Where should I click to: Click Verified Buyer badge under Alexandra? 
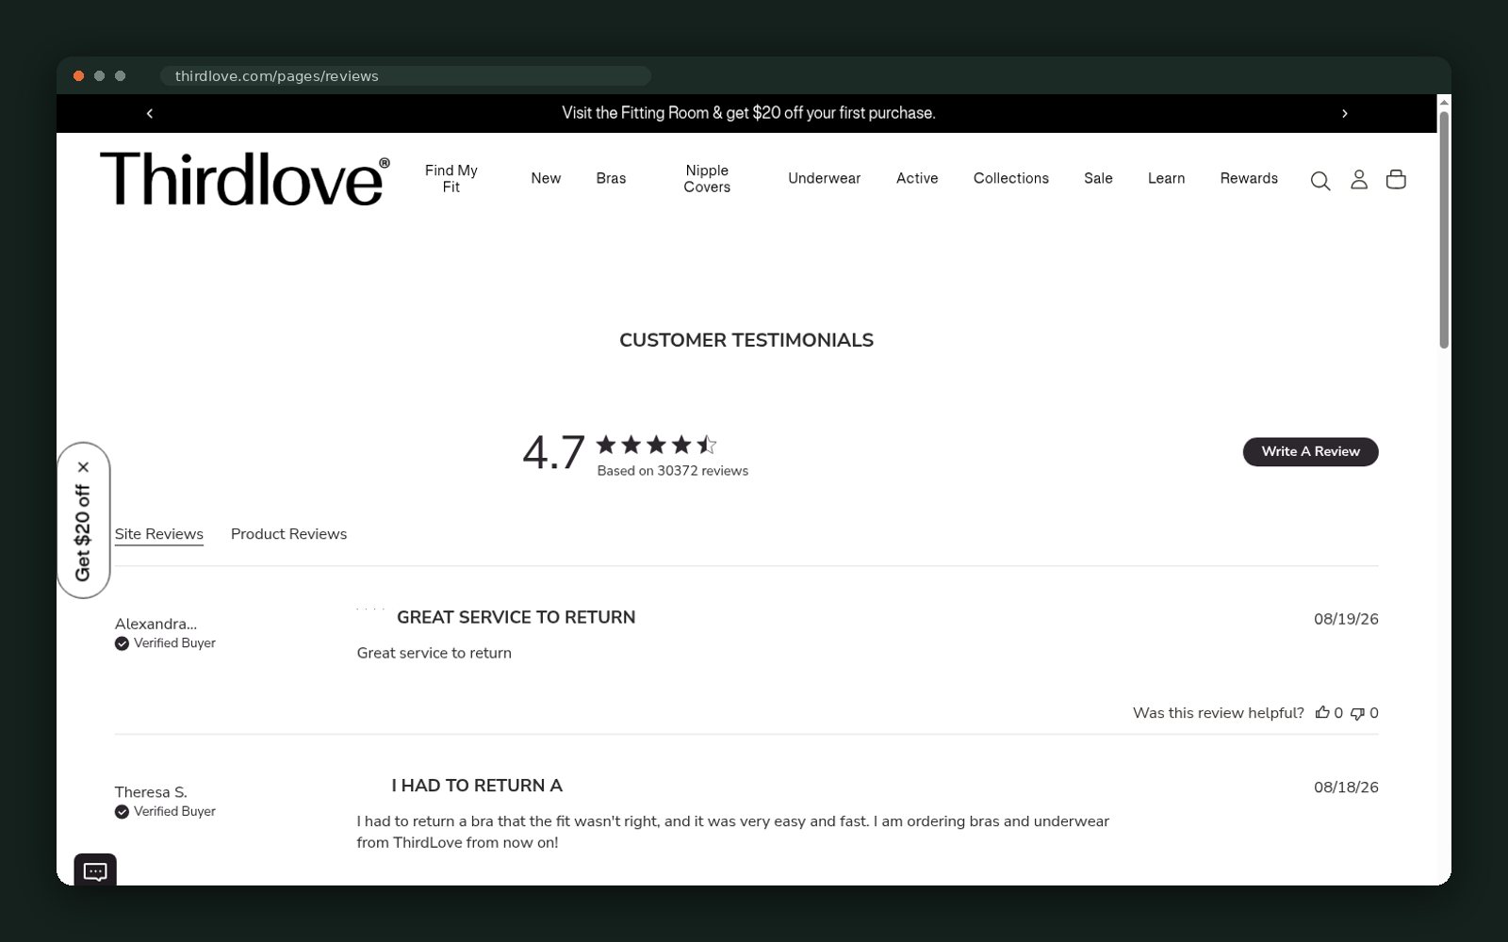[x=166, y=643]
